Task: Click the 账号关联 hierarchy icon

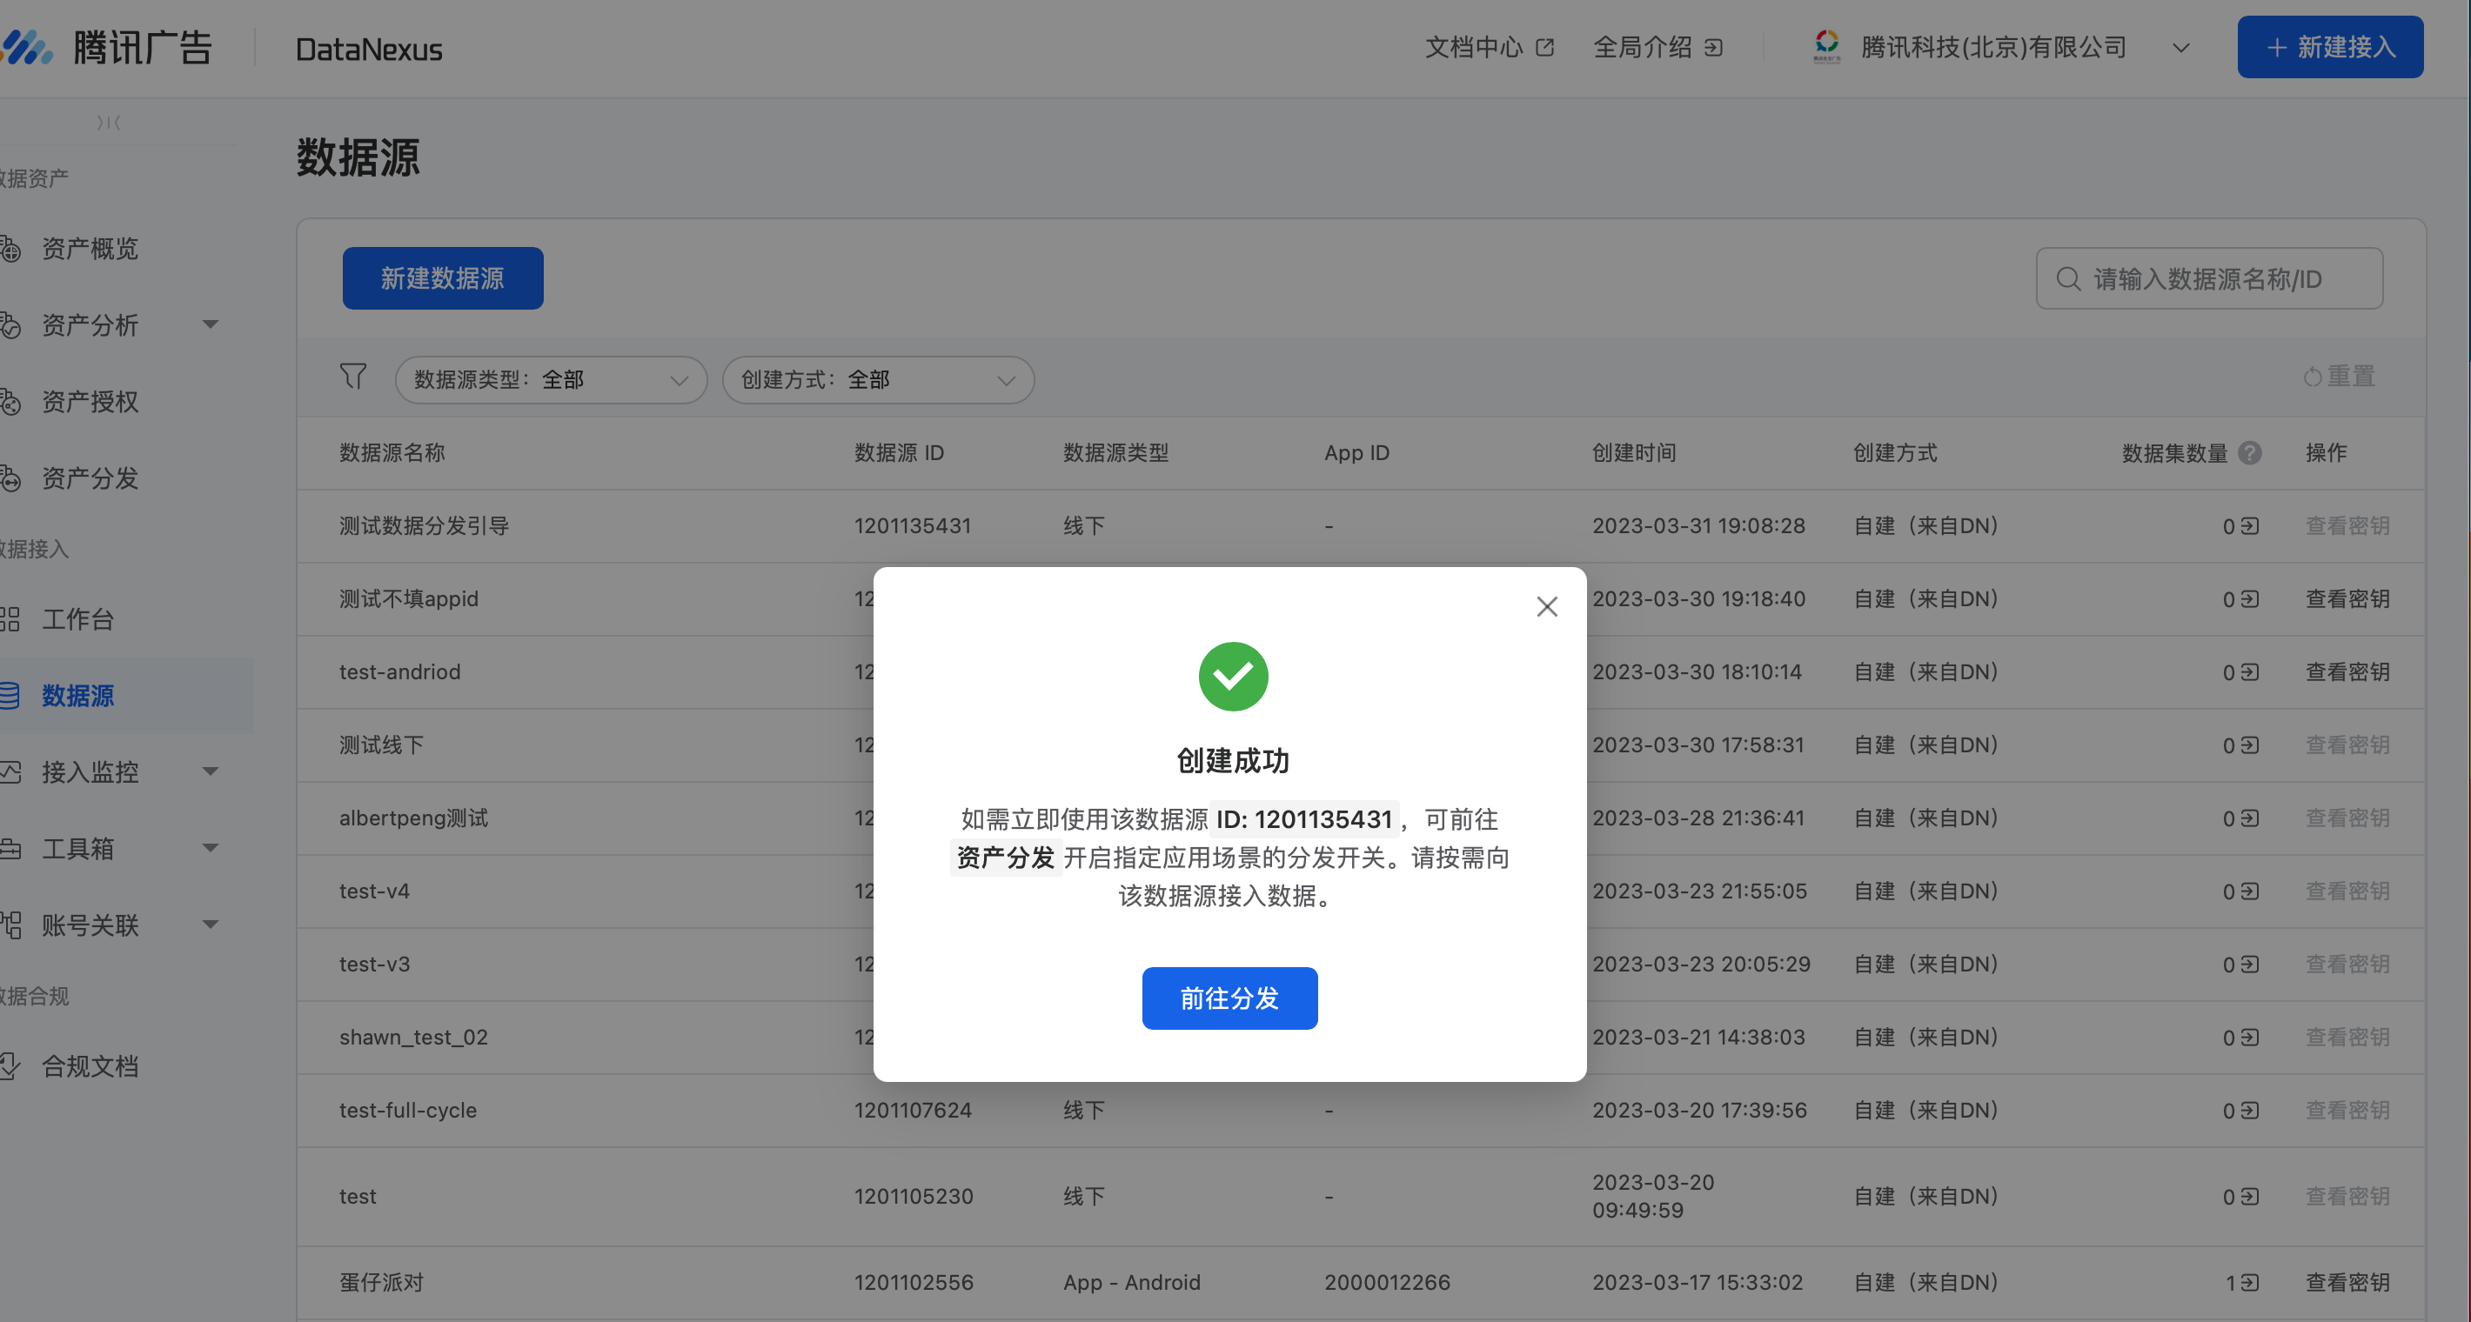Action: 10,925
